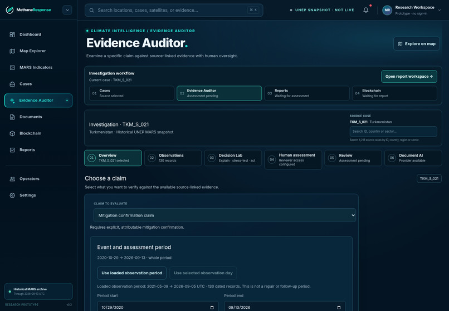
Task: Focus the global search field
Action: [174, 11]
